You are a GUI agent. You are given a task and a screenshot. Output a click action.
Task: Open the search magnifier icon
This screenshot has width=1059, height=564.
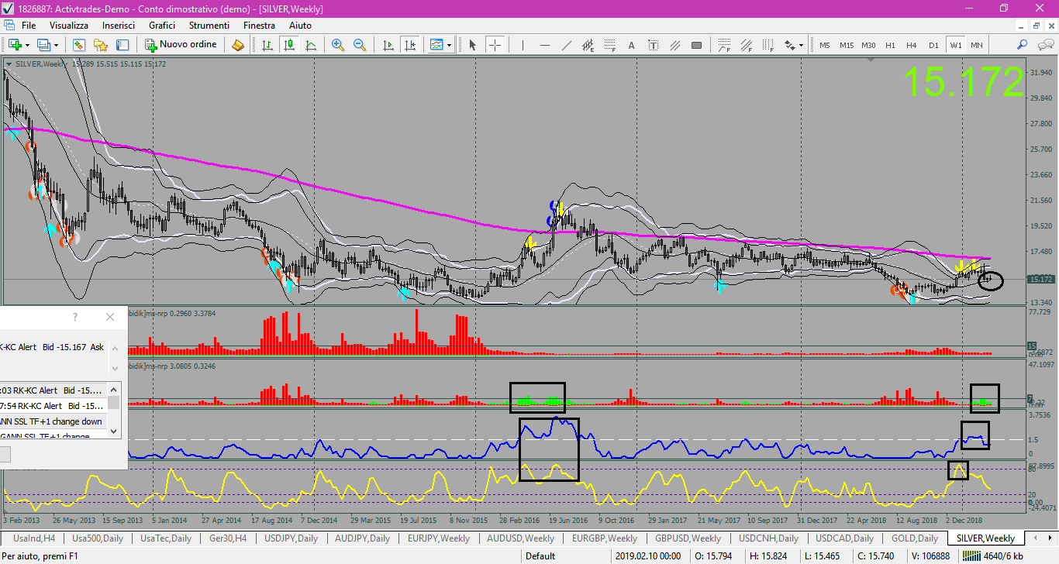(1023, 45)
